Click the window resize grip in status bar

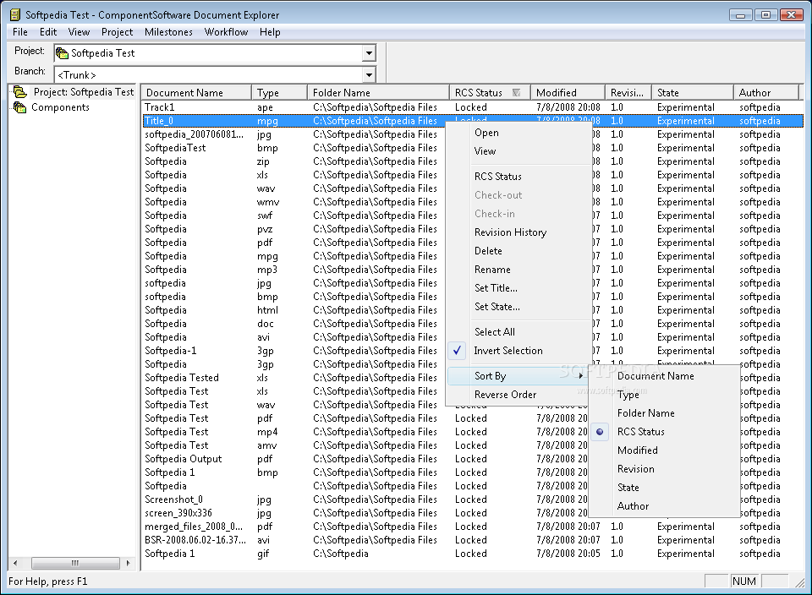[x=801, y=582]
